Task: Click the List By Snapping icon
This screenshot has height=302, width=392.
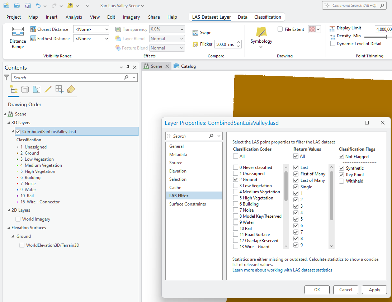Action: [x=60, y=89]
